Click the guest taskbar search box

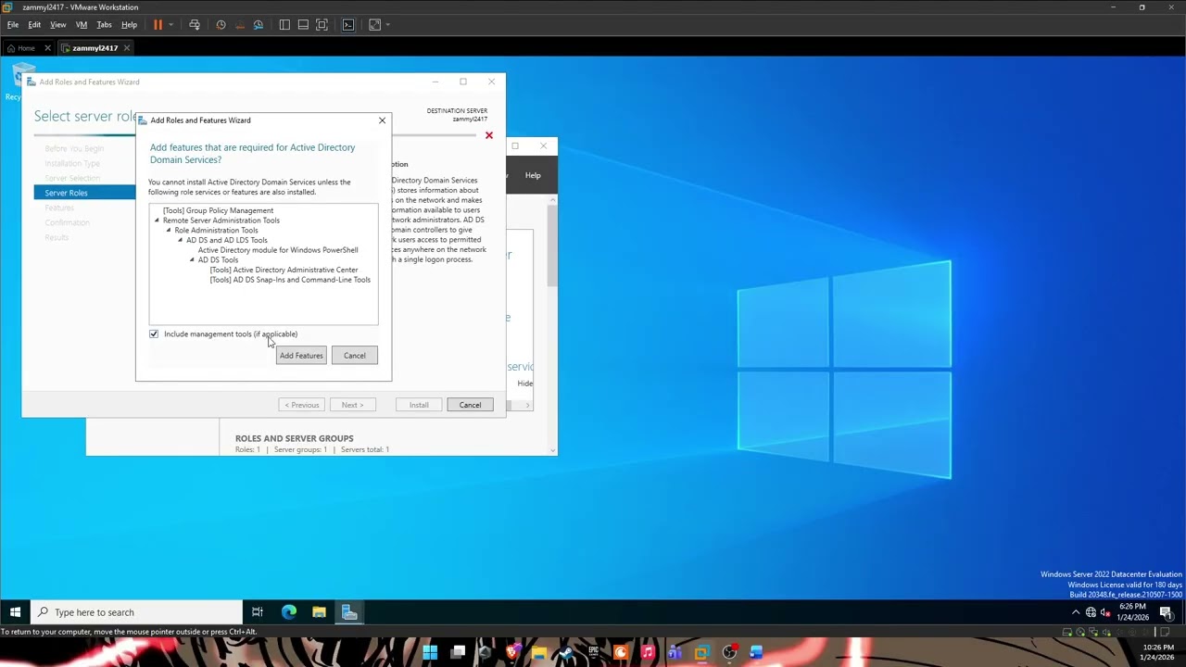coord(137,612)
